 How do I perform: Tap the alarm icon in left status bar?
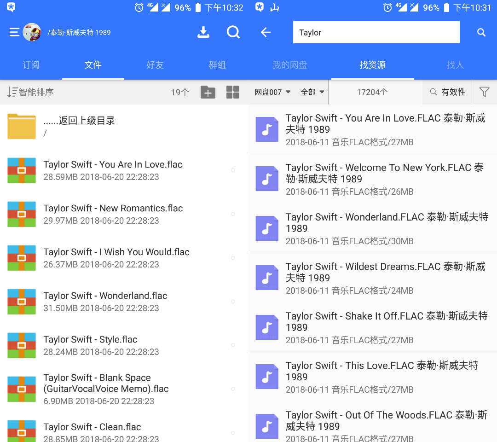coord(139,7)
